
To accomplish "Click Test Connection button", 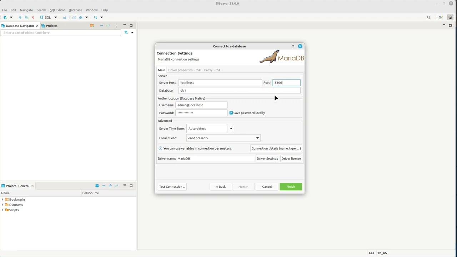I will click(x=172, y=187).
